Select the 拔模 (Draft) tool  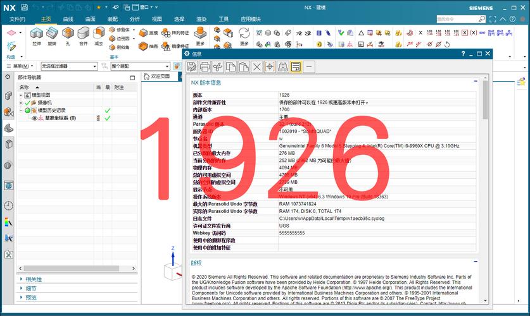coord(148,33)
